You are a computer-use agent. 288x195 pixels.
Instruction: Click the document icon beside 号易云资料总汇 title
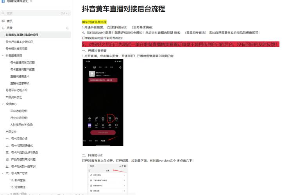3,1
